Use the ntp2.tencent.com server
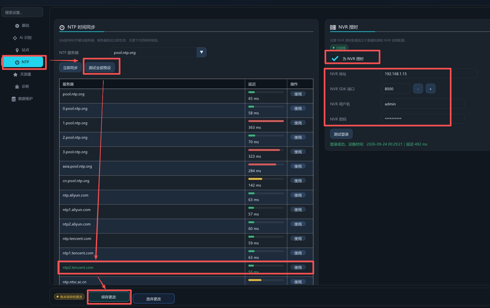Viewport: 490px width, 308px height. [x=298, y=268]
